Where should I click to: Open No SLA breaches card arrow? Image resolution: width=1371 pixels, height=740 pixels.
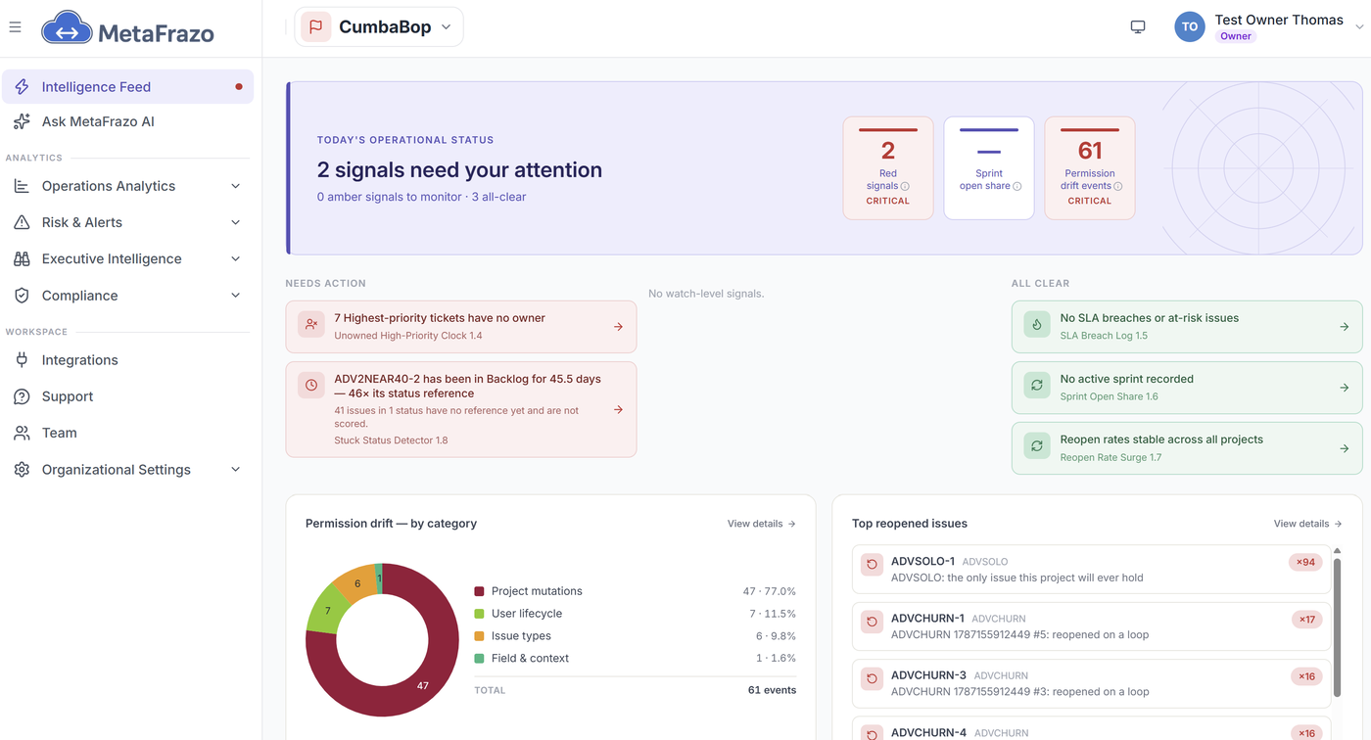1344,327
